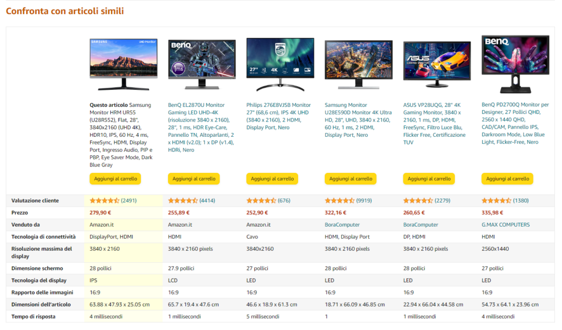Open the BenQ EL2870U monitor product image
Image resolution: width=562 pixels, height=330 pixels.
(202, 65)
